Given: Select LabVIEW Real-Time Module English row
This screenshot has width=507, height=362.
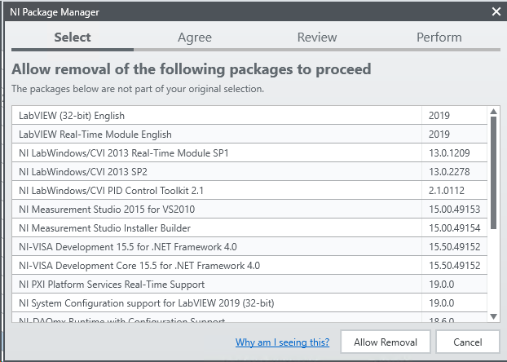Looking at the screenshot, I should 249,134.
